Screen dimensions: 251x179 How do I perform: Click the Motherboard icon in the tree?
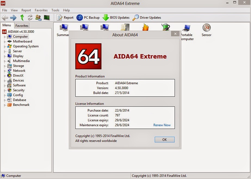coord(10,41)
